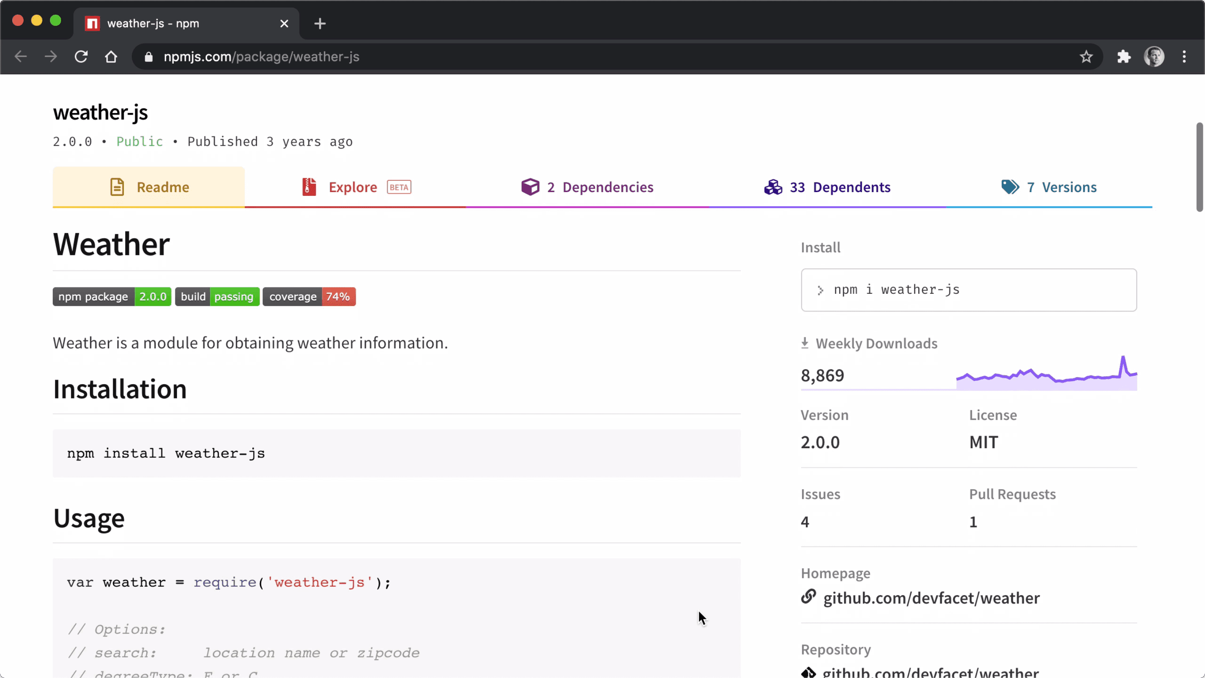The height and width of the screenshot is (678, 1205).
Task: Click the Versions tags icon
Action: click(x=1010, y=187)
